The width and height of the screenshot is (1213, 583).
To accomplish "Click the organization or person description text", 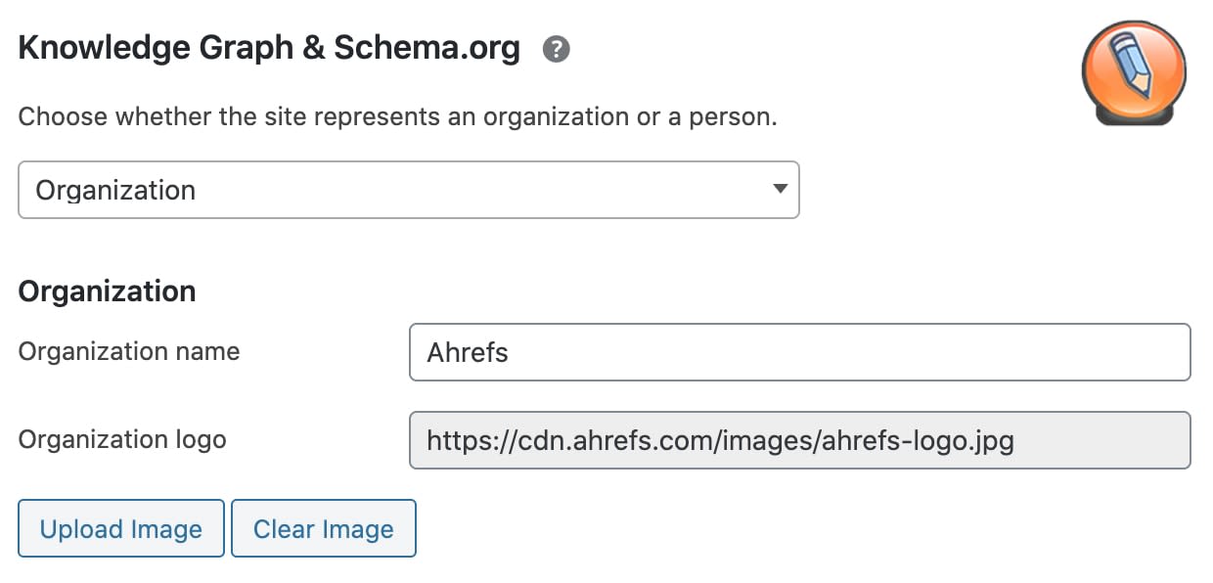I will [x=397, y=117].
